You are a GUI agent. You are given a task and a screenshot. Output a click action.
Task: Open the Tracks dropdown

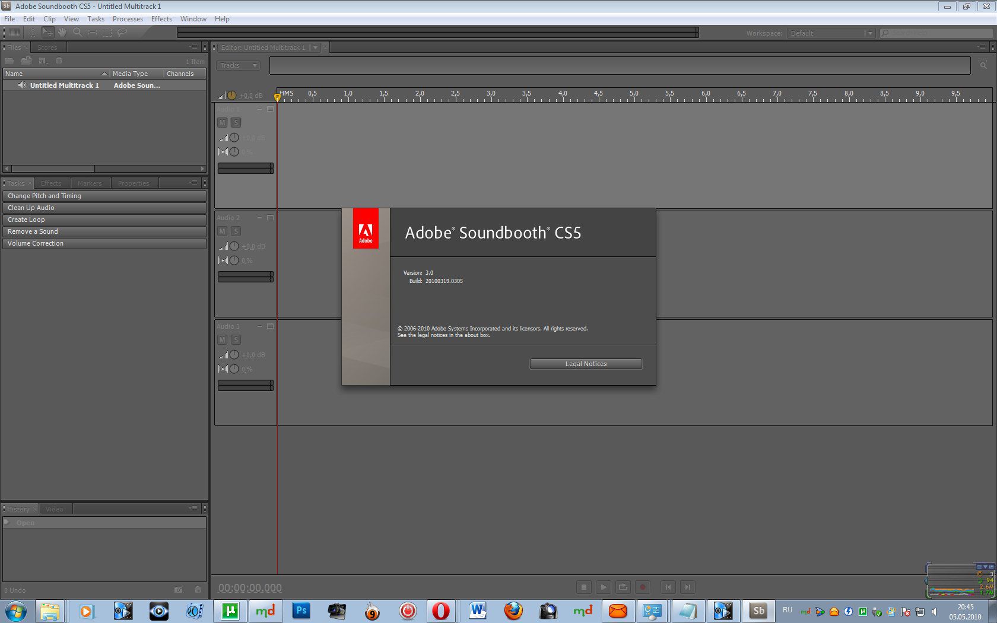click(239, 65)
